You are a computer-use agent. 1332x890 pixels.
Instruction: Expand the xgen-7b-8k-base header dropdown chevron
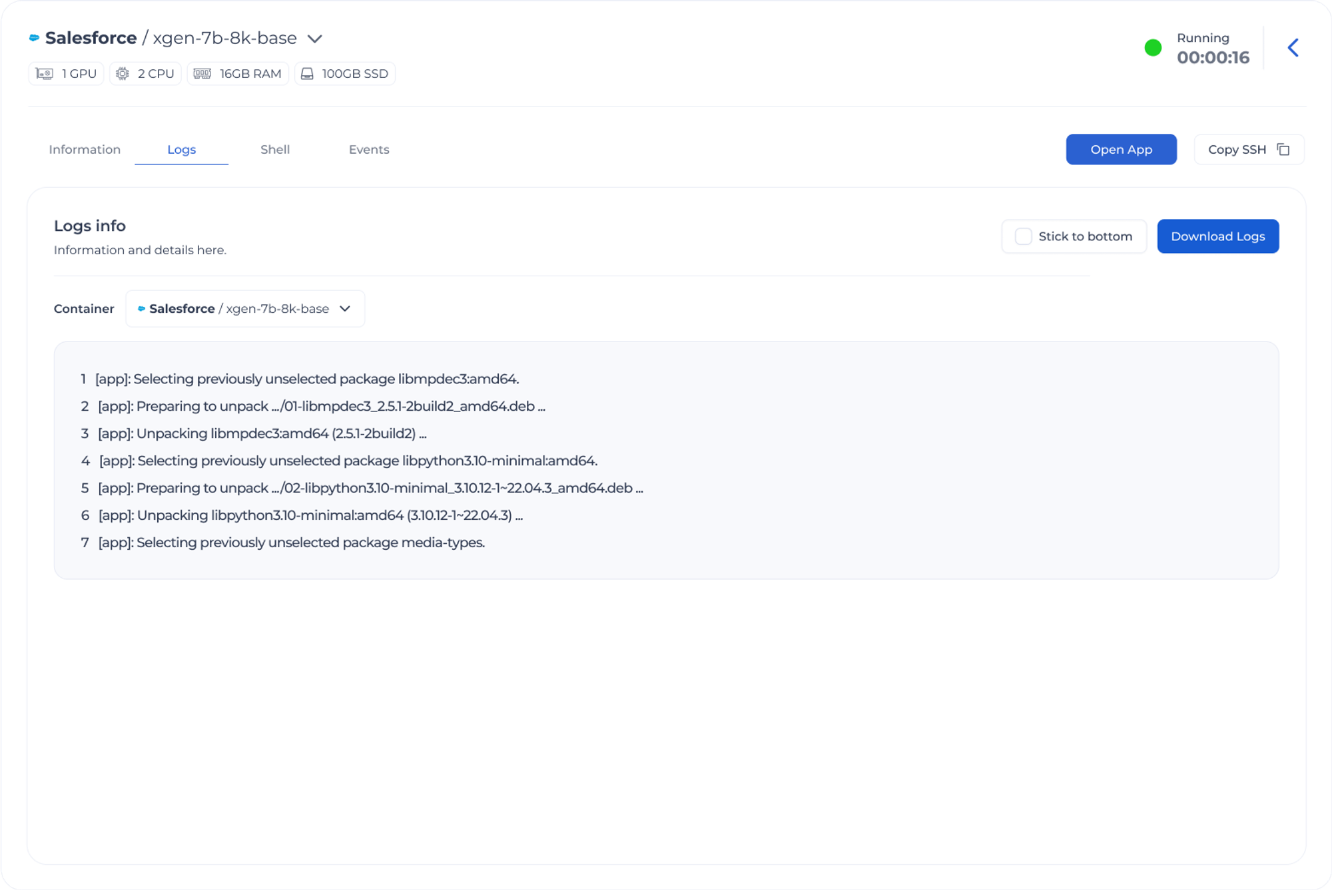[x=315, y=39]
